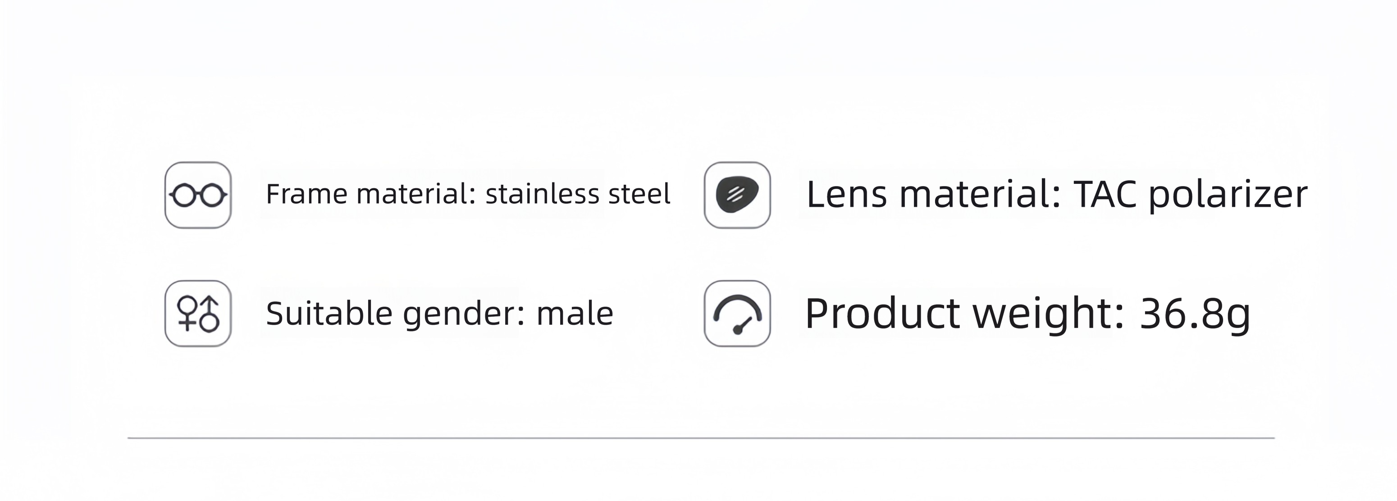Click the male and female symbols icon
This screenshot has width=1397, height=501.
198,314
